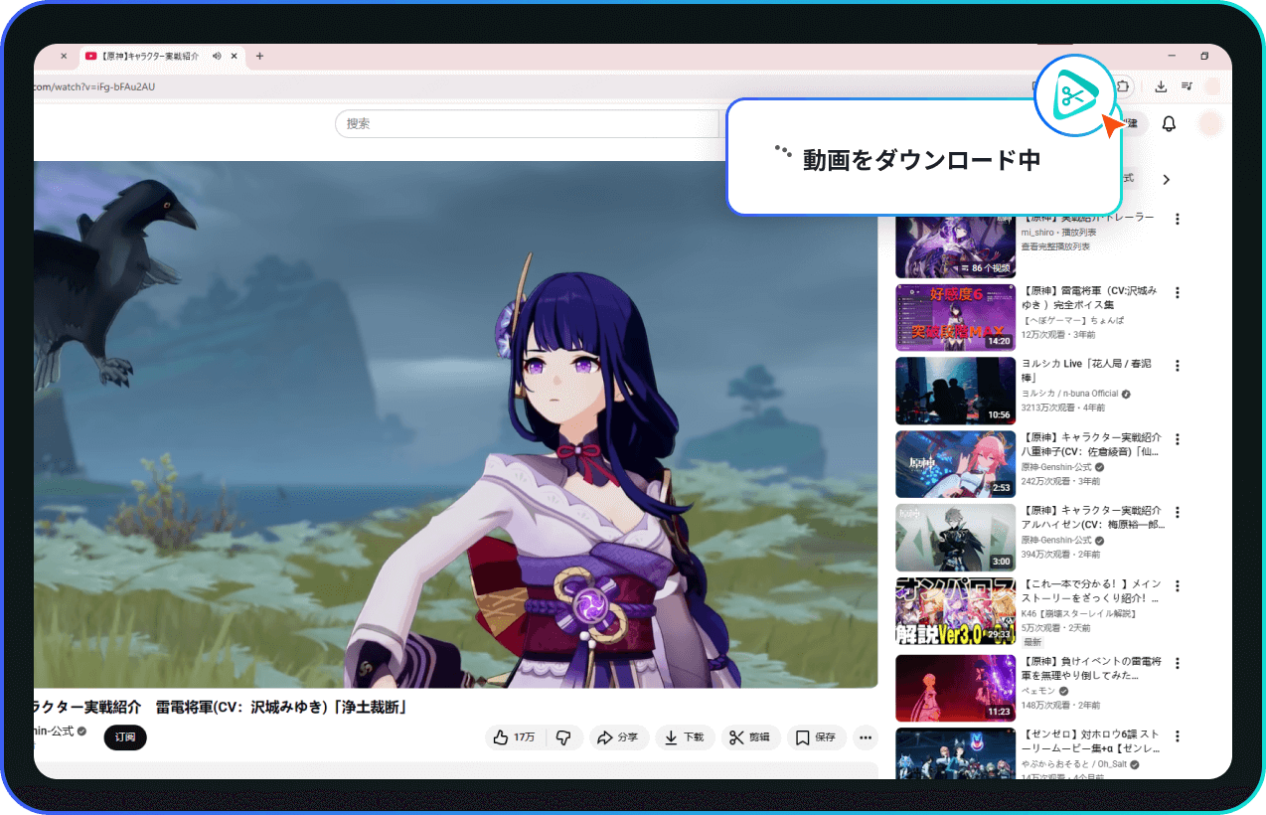Select the 【原神】キャラクター実戦紹介 browser tab
The height and width of the screenshot is (815, 1266).
[162, 57]
